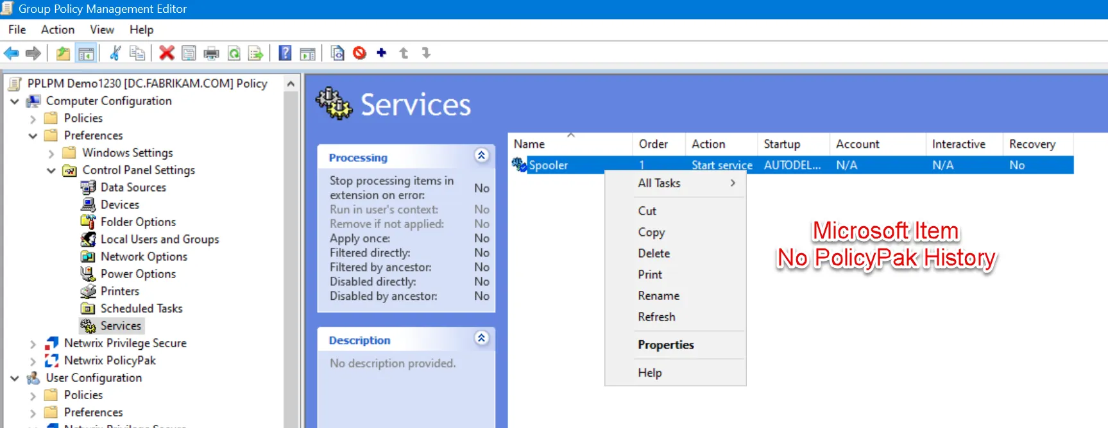Click the blue question mark Help icon

[285, 53]
